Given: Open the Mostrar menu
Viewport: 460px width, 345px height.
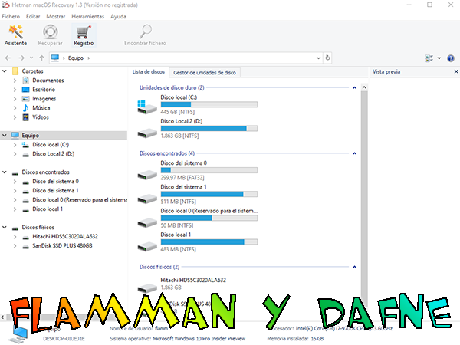Looking at the screenshot, I should click(x=56, y=16).
